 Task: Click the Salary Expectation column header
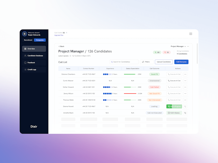coord(133,69)
